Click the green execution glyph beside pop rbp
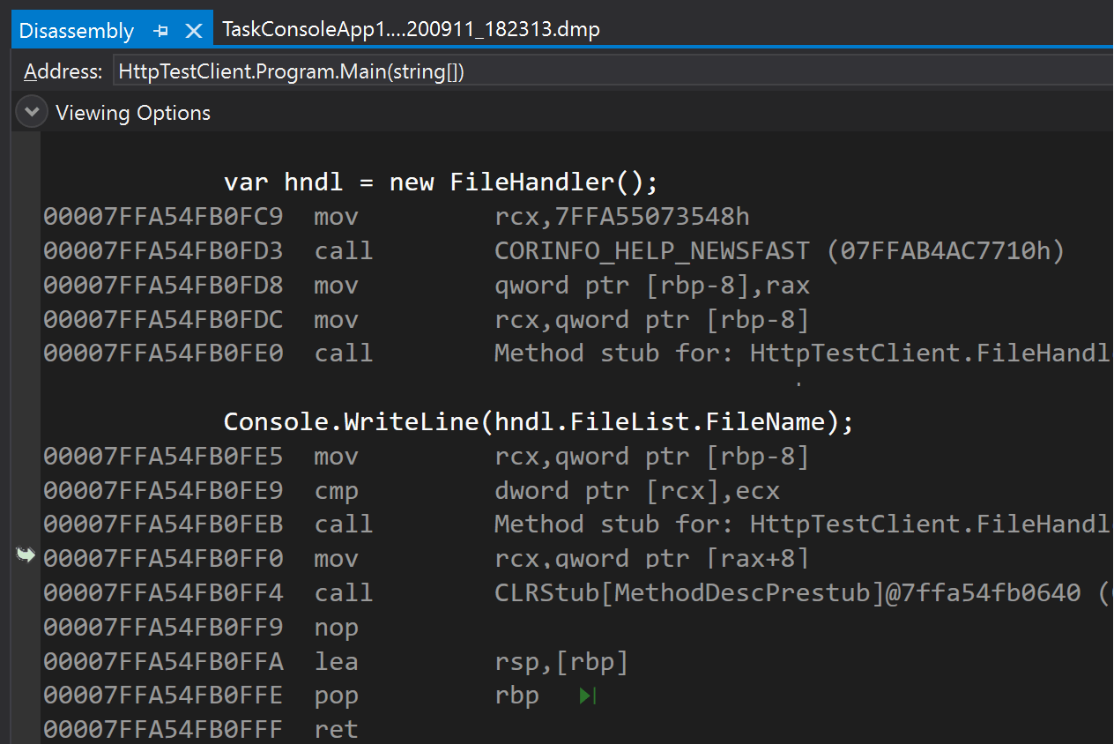 (x=586, y=696)
